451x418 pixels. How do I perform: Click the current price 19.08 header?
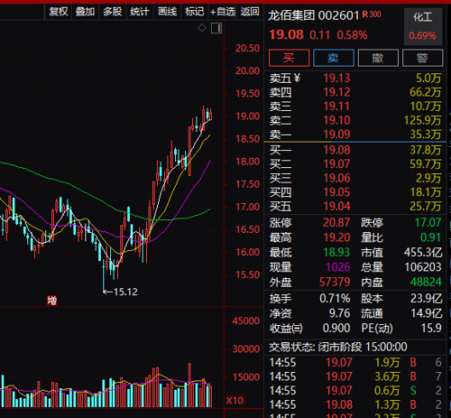click(x=286, y=35)
